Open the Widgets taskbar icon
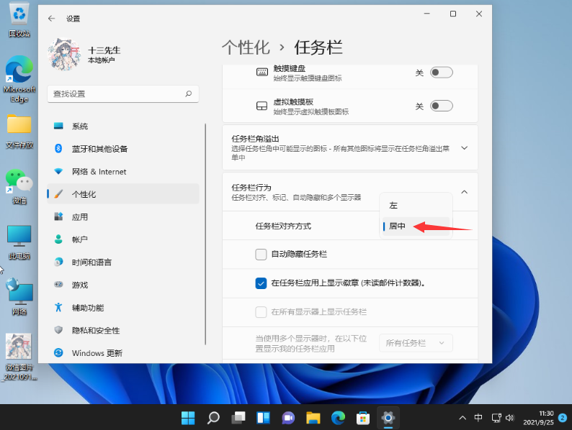The width and height of the screenshot is (572, 430). [x=263, y=417]
